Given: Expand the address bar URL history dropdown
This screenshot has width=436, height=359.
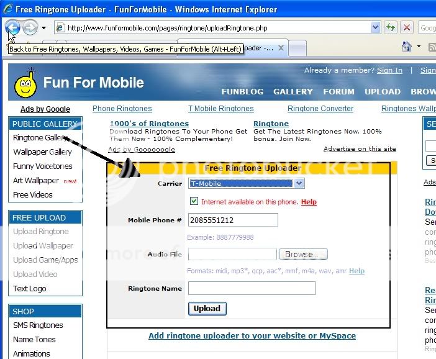Looking at the screenshot, I should [375, 27].
